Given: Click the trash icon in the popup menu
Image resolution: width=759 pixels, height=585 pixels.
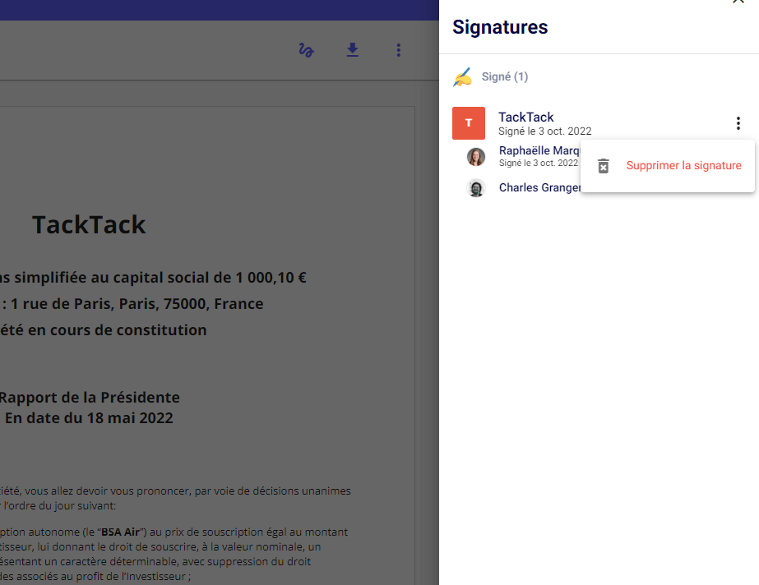Looking at the screenshot, I should pos(604,166).
